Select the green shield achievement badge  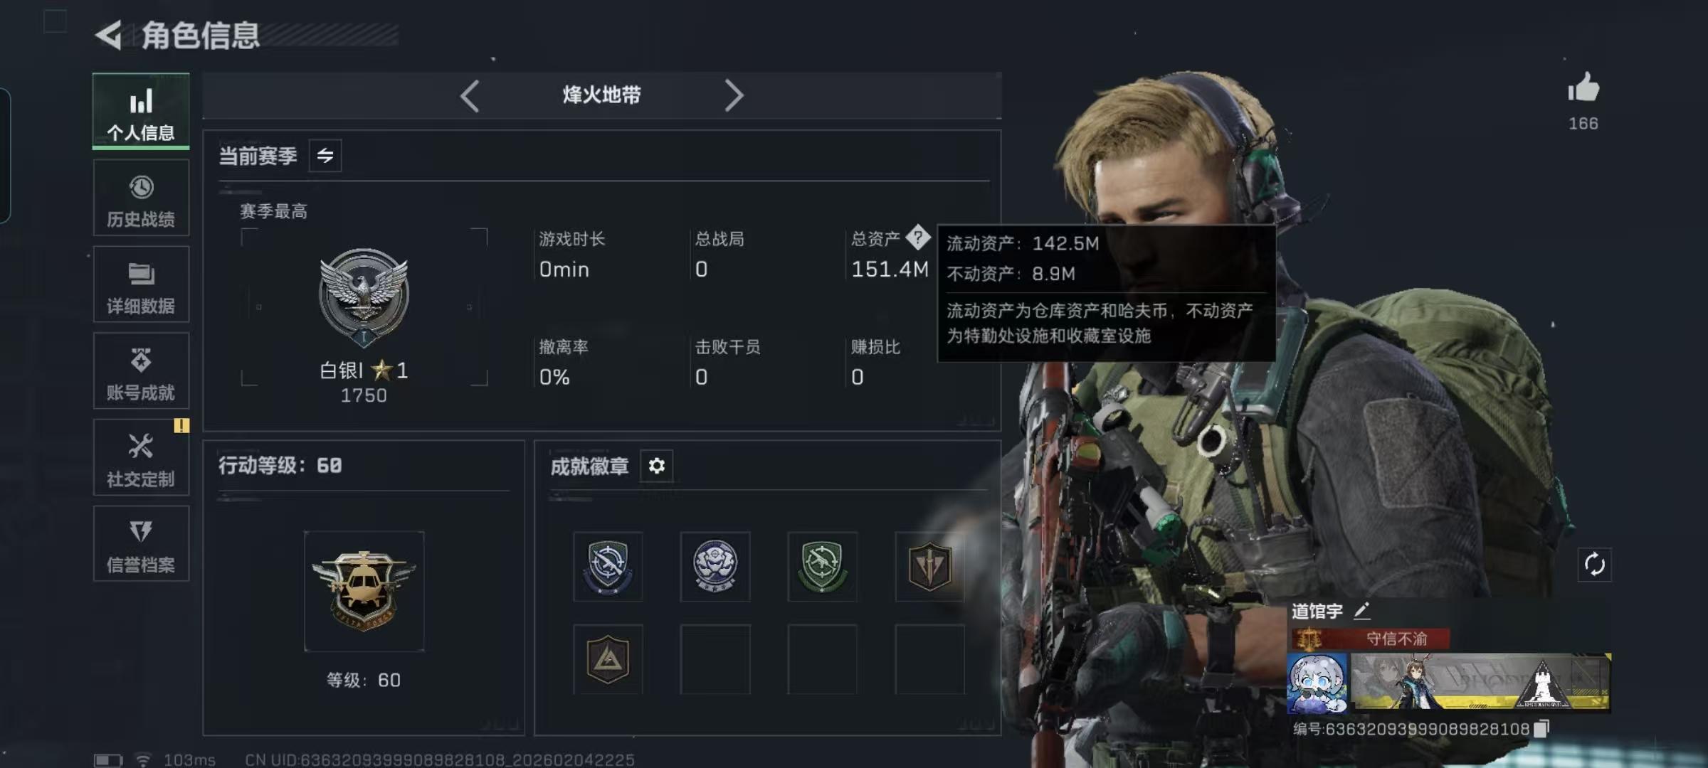coord(822,566)
